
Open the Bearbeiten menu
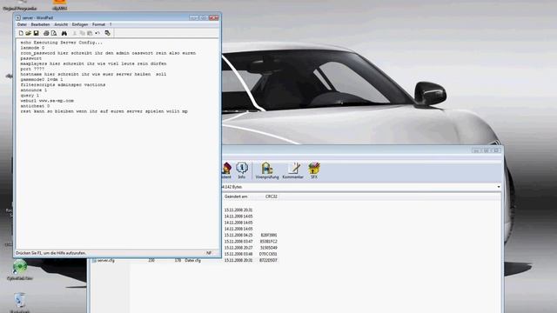pos(40,24)
